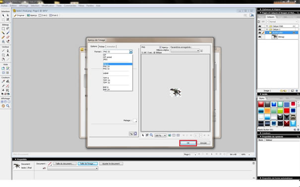The width and height of the screenshot is (300, 187).
Task: Open the Fichier menu
Action: (x=4, y=6)
